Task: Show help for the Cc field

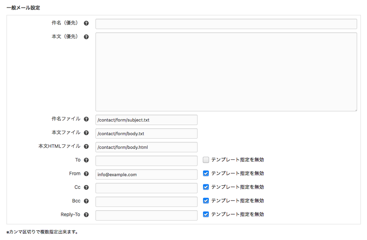Action: click(86, 187)
